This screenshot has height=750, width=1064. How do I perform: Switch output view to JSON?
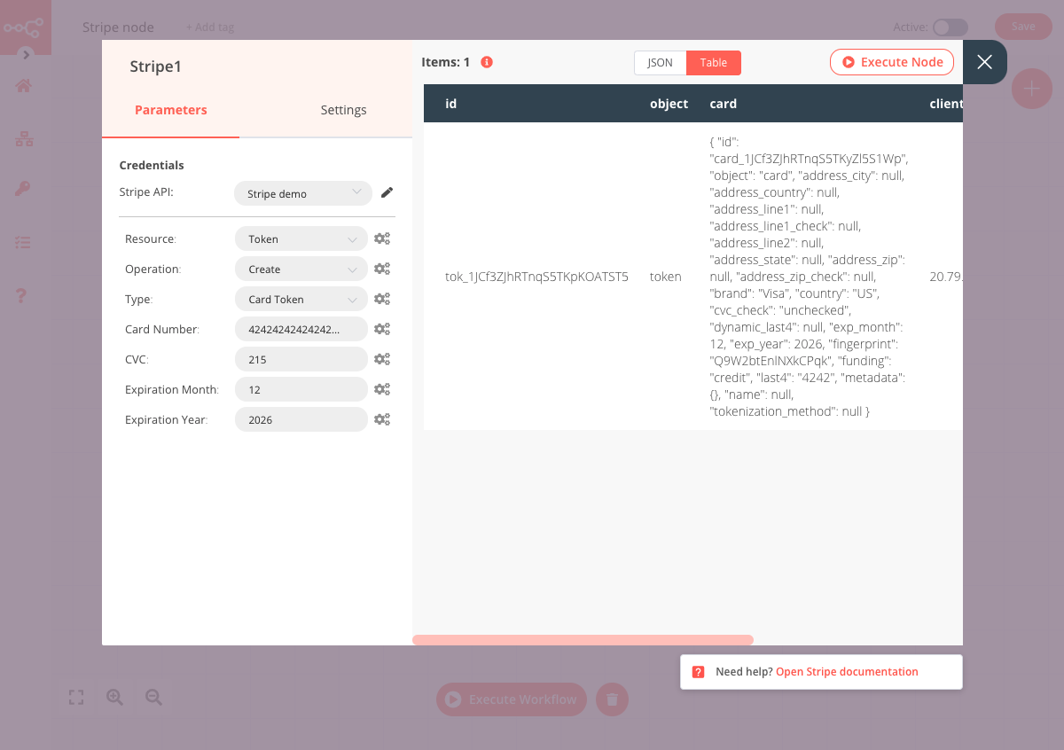pyautogui.click(x=660, y=63)
